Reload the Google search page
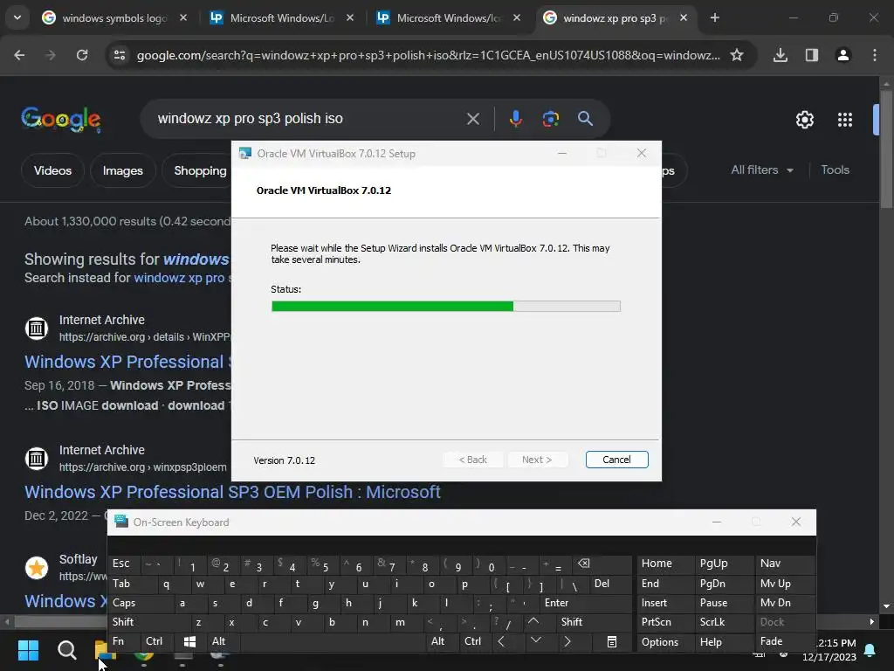This screenshot has height=671, width=894. click(82, 55)
